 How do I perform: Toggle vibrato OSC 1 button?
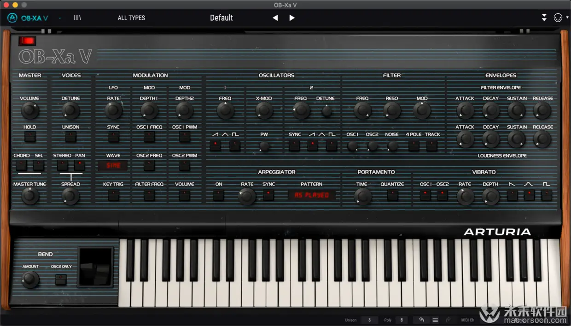425,195
